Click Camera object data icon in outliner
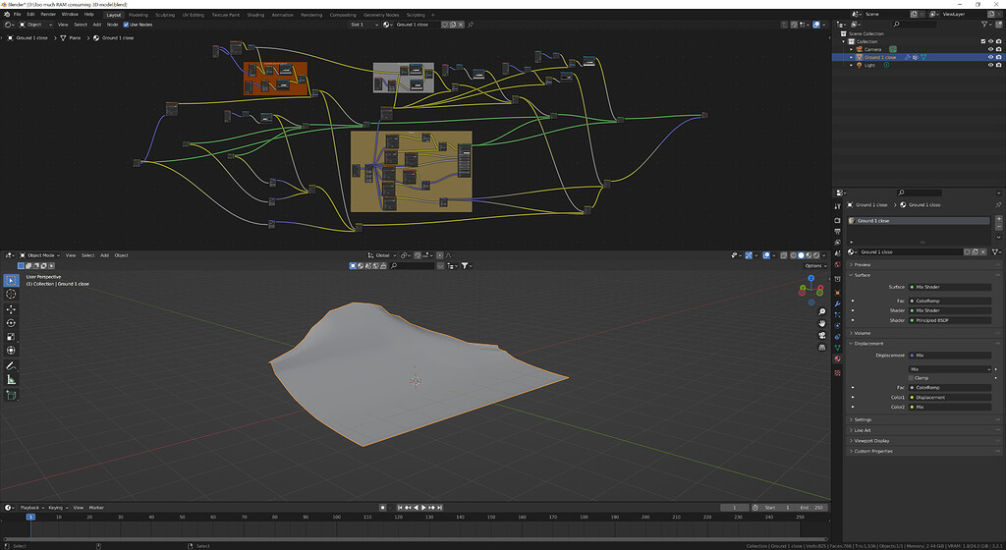 click(x=892, y=49)
